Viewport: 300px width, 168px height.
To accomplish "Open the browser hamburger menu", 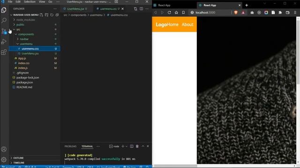I will [x=295, y=13].
